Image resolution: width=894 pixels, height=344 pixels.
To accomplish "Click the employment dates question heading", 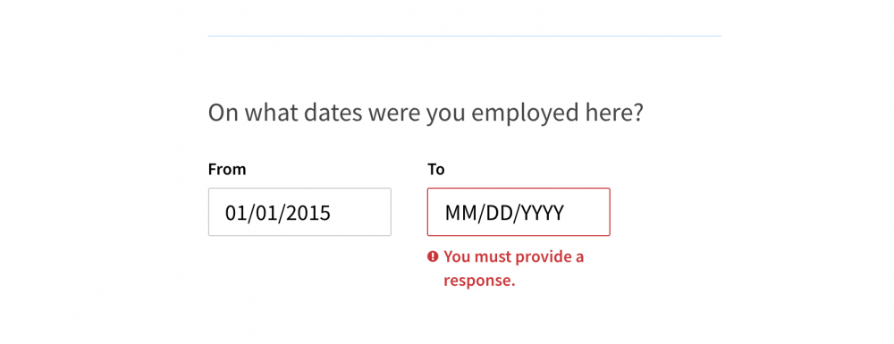I will click(426, 113).
